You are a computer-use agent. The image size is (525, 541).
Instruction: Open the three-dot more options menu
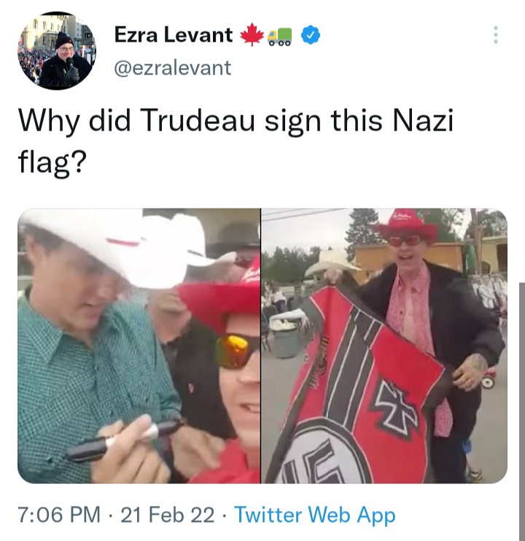(496, 35)
